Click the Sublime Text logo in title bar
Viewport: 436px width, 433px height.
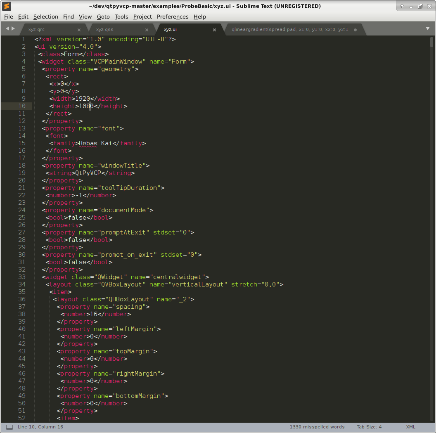(x=7, y=6)
